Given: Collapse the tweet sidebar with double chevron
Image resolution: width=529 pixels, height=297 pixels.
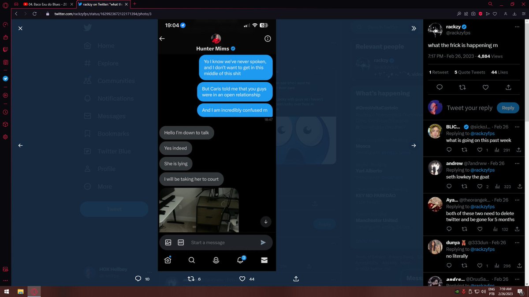Looking at the screenshot, I should click(414, 28).
